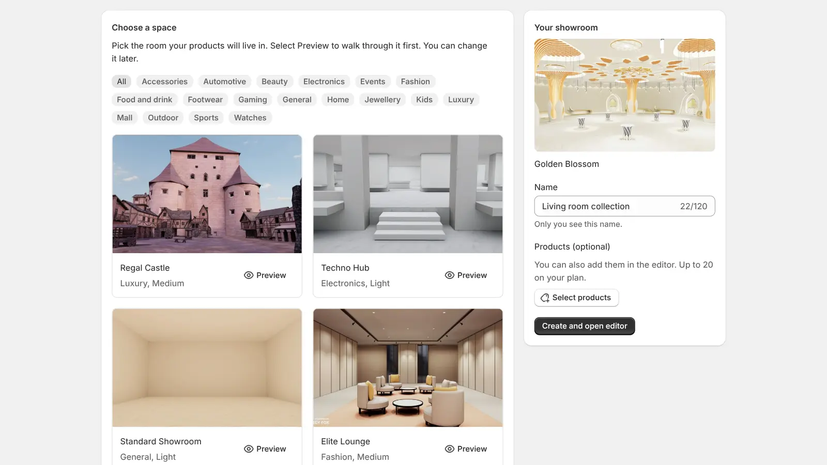Click the eye icon for Elite Lounge preview
The width and height of the screenshot is (827, 465).
coord(450,449)
